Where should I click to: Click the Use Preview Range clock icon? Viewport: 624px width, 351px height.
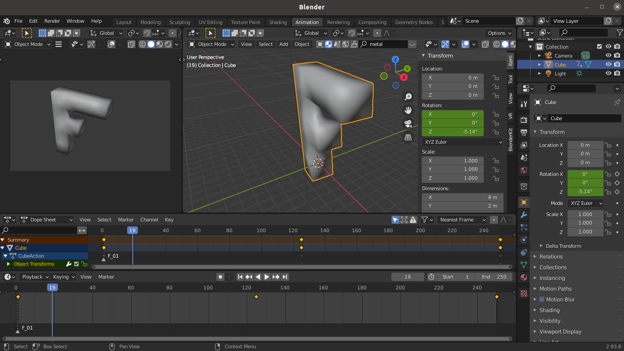click(431, 277)
